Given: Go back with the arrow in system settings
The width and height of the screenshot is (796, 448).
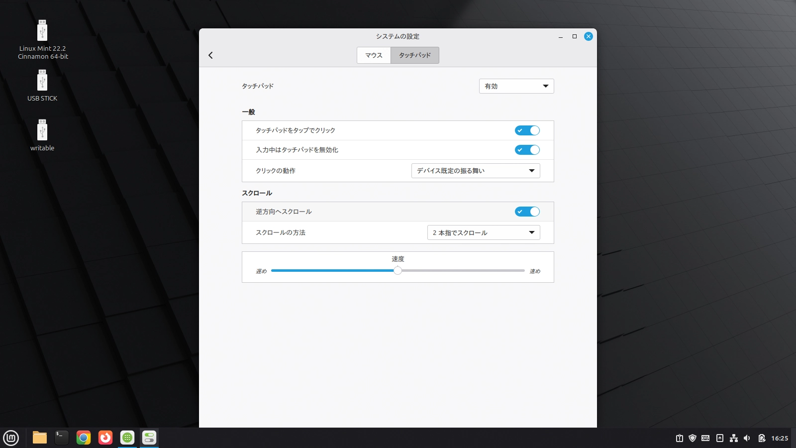Looking at the screenshot, I should [x=210, y=55].
